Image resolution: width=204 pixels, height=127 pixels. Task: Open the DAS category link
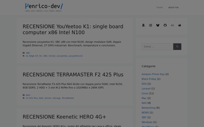(144, 84)
